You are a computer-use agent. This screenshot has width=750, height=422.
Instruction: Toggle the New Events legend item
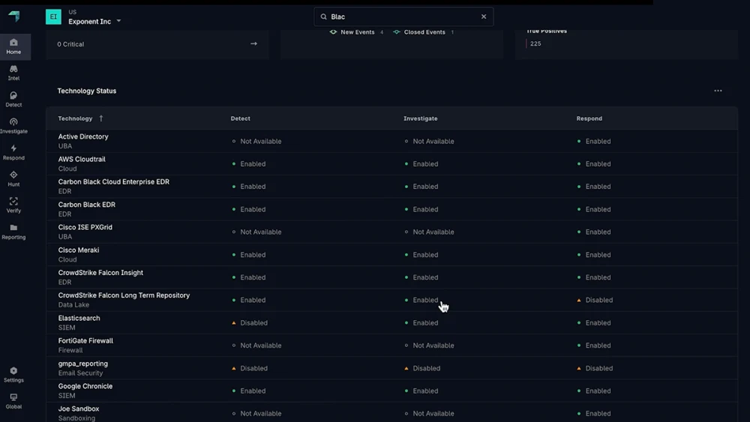coord(356,32)
